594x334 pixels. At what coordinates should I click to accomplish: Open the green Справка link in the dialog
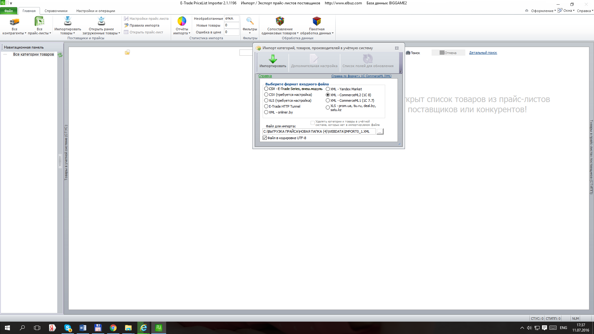coord(265,76)
